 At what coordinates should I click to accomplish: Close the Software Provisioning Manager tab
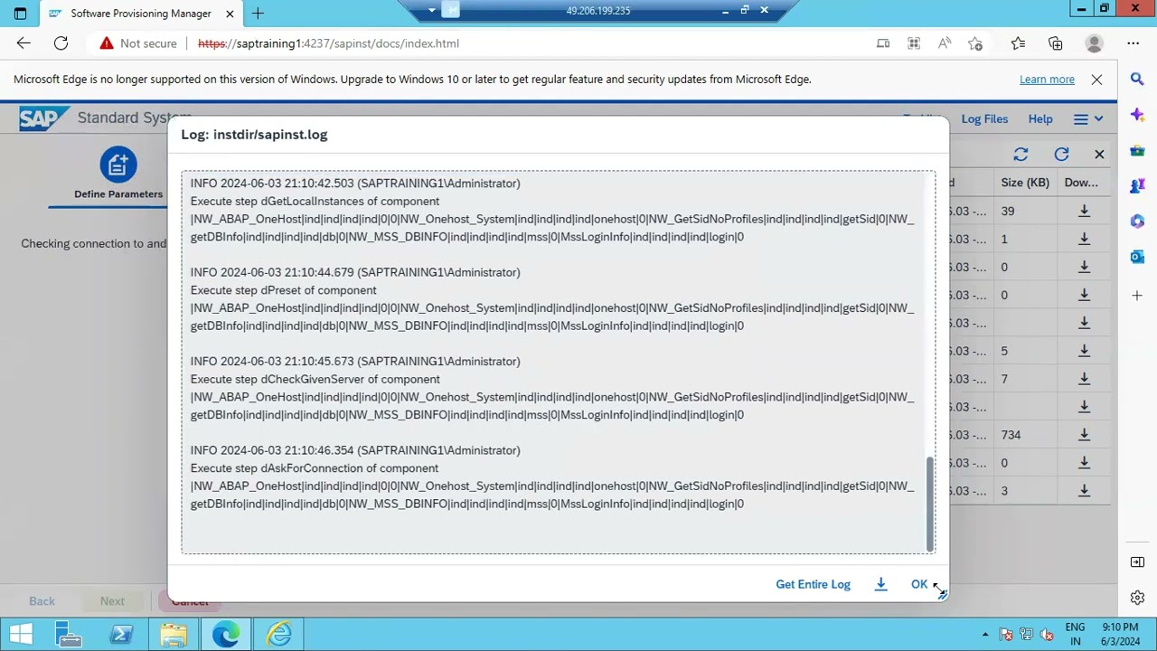pyautogui.click(x=229, y=14)
